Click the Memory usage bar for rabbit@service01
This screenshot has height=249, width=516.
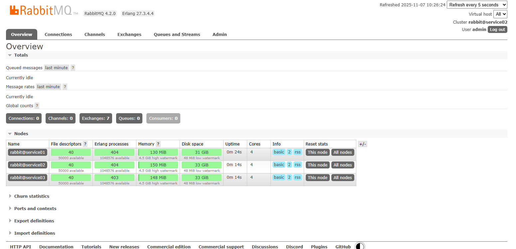coord(158,152)
